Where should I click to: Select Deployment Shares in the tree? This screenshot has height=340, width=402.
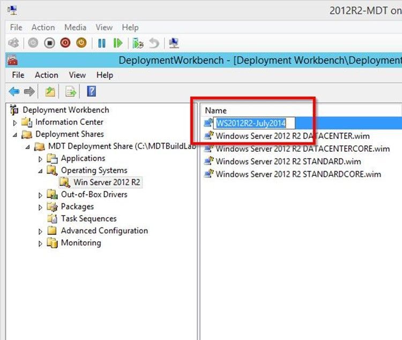pyautogui.click(x=70, y=134)
